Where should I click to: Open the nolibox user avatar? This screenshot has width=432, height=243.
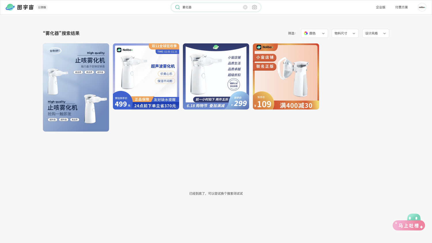pyautogui.click(x=422, y=7)
